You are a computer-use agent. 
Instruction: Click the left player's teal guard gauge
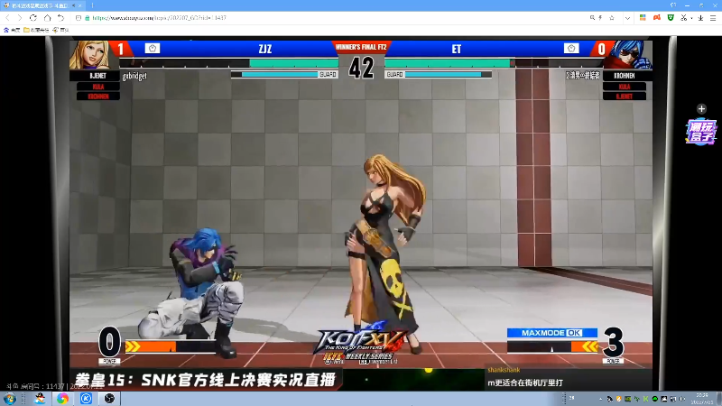tap(279, 74)
